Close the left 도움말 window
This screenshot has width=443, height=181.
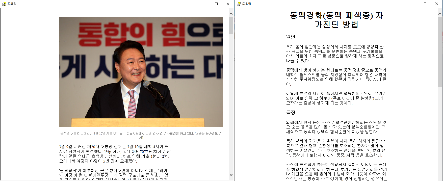click(228, 4)
